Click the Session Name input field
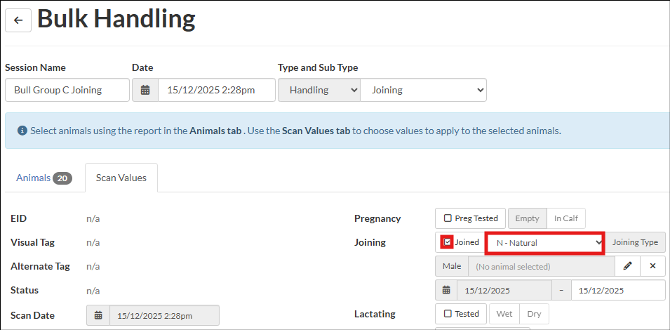This screenshot has height=330, width=670. (x=67, y=90)
